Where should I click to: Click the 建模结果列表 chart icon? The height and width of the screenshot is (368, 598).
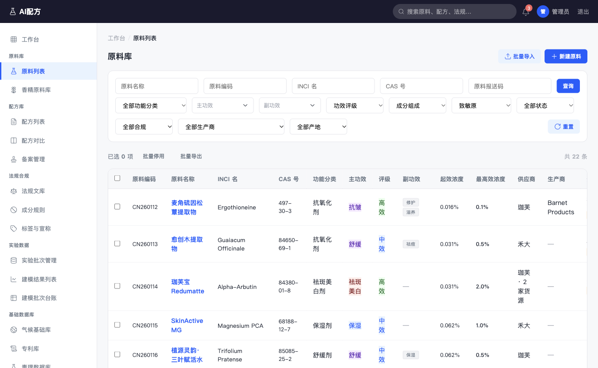14,279
